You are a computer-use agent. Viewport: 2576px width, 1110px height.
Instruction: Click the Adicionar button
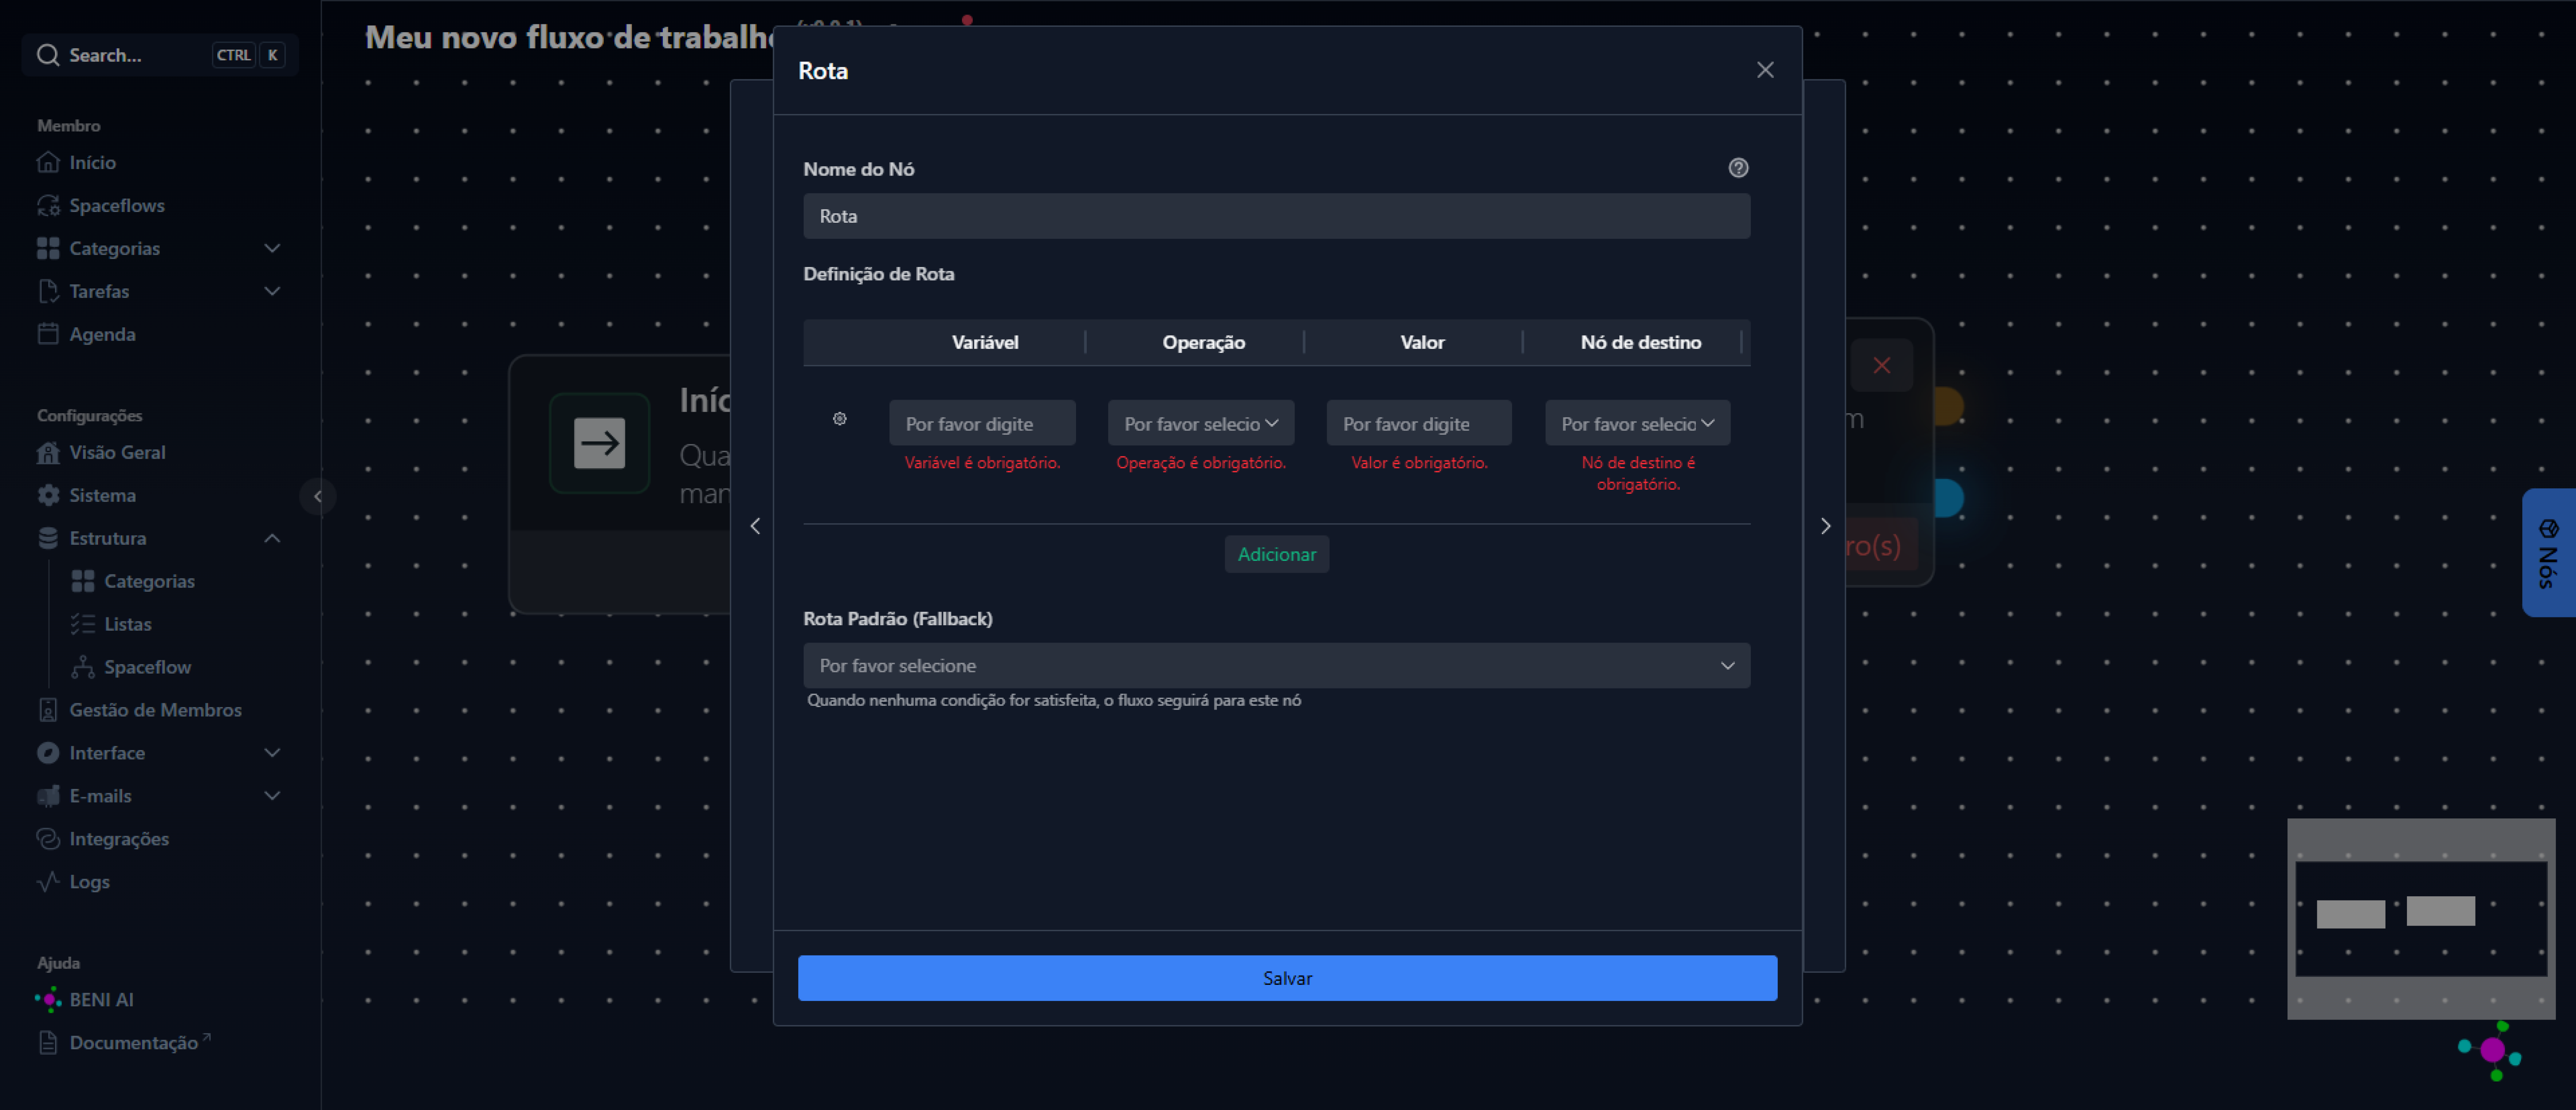coord(1276,554)
